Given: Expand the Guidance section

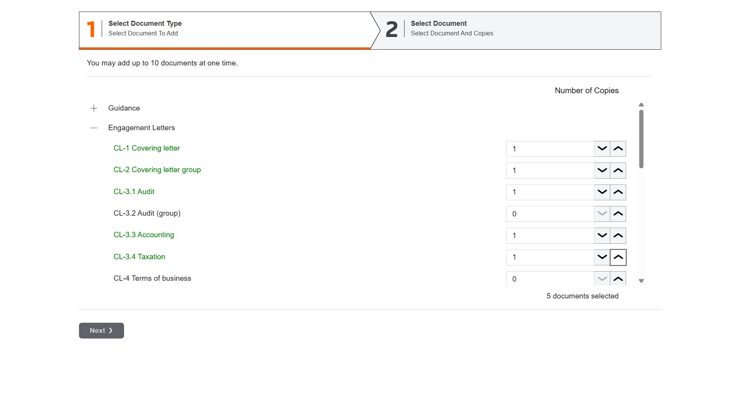Looking at the screenshot, I should click(94, 108).
